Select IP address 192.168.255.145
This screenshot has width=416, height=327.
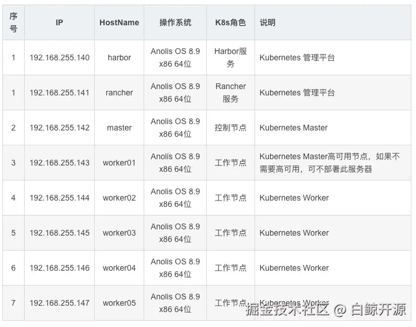(59, 233)
